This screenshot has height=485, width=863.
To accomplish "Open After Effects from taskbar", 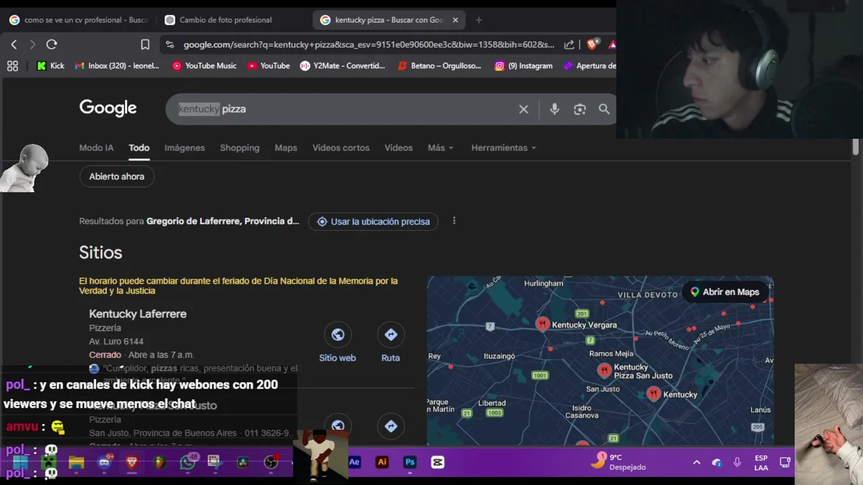I will (x=354, y=462).
